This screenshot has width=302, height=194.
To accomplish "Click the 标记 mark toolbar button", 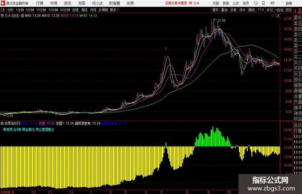I will [270, 10].
